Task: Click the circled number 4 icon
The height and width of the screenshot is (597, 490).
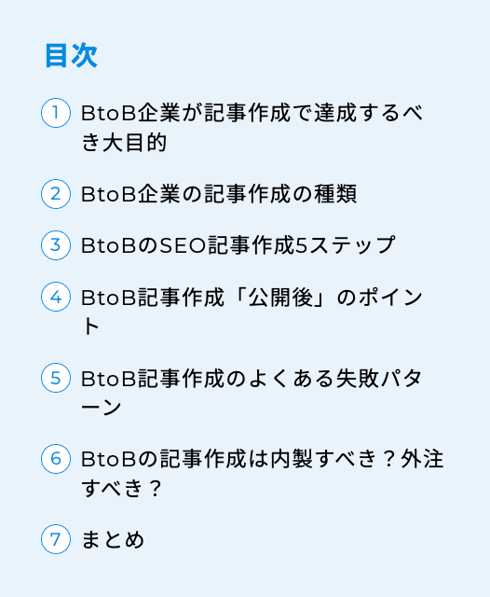Action: 56,297
